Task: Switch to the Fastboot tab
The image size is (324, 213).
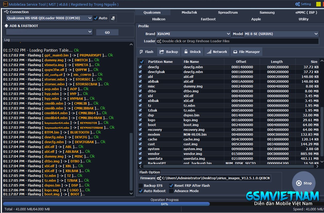Action: point(208,19)
